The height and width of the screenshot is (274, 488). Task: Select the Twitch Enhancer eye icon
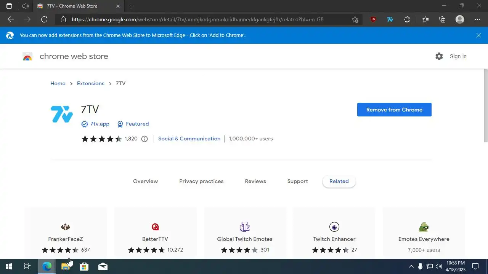tap(334, 227)
